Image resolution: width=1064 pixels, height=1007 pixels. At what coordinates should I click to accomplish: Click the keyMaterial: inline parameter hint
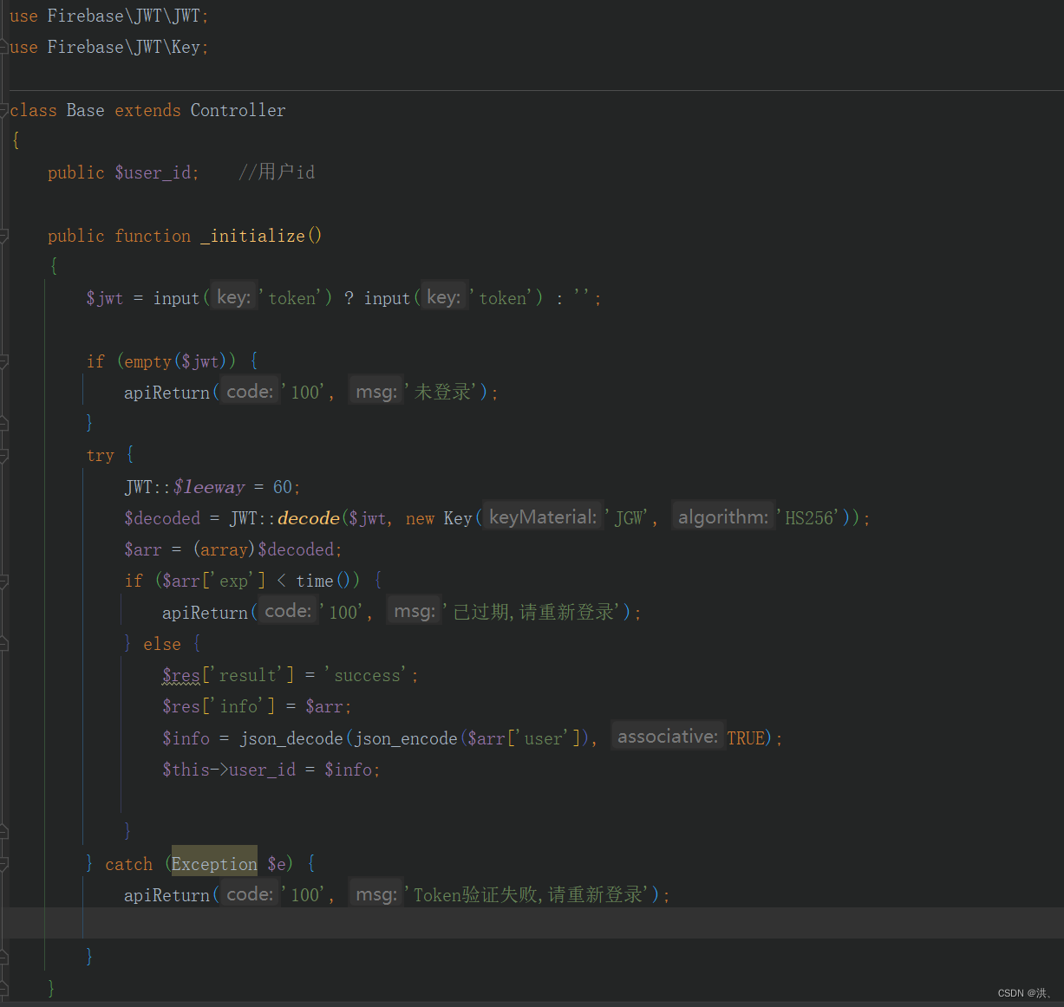pyautogui.click(x=542, y=516)
